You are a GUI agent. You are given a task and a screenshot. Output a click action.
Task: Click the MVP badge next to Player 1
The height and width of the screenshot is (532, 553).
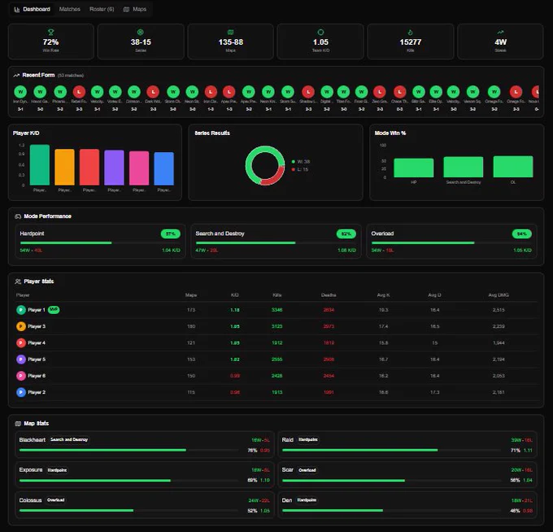tap(54, 309)
